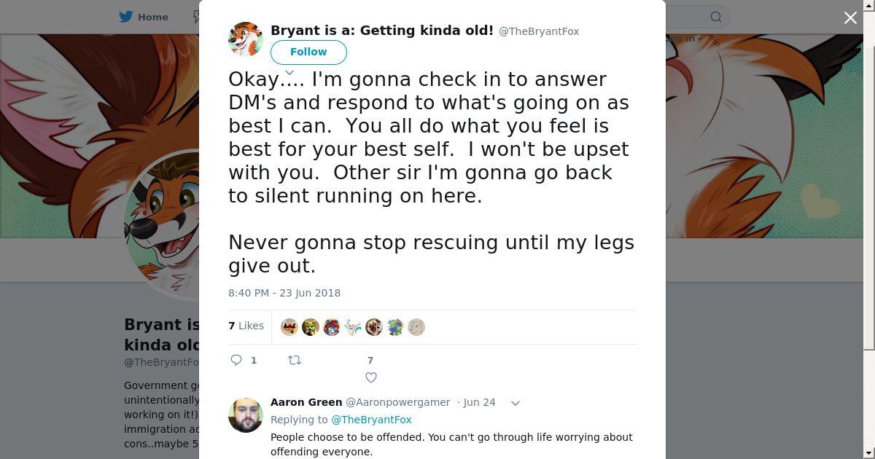Screen dimensions: 875x459
Task: Close the tweet overlay with X
Action: (x=850, y=17)
